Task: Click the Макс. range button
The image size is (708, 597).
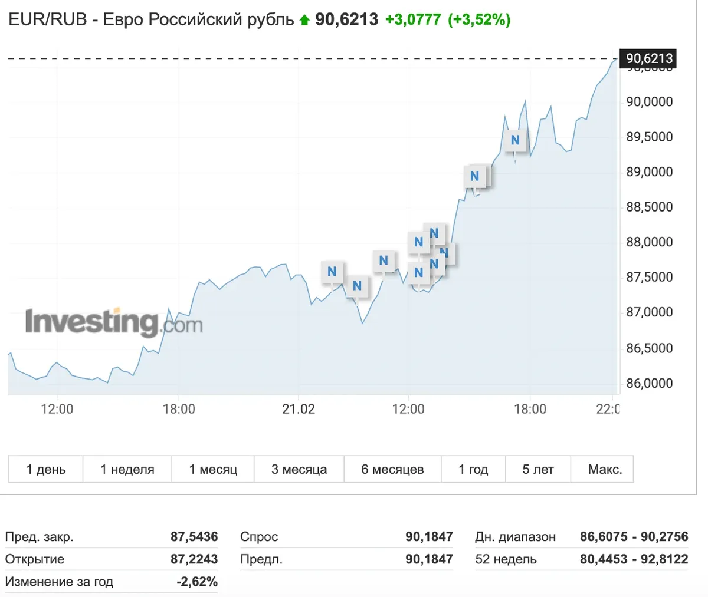Action: tap(605, 469)
